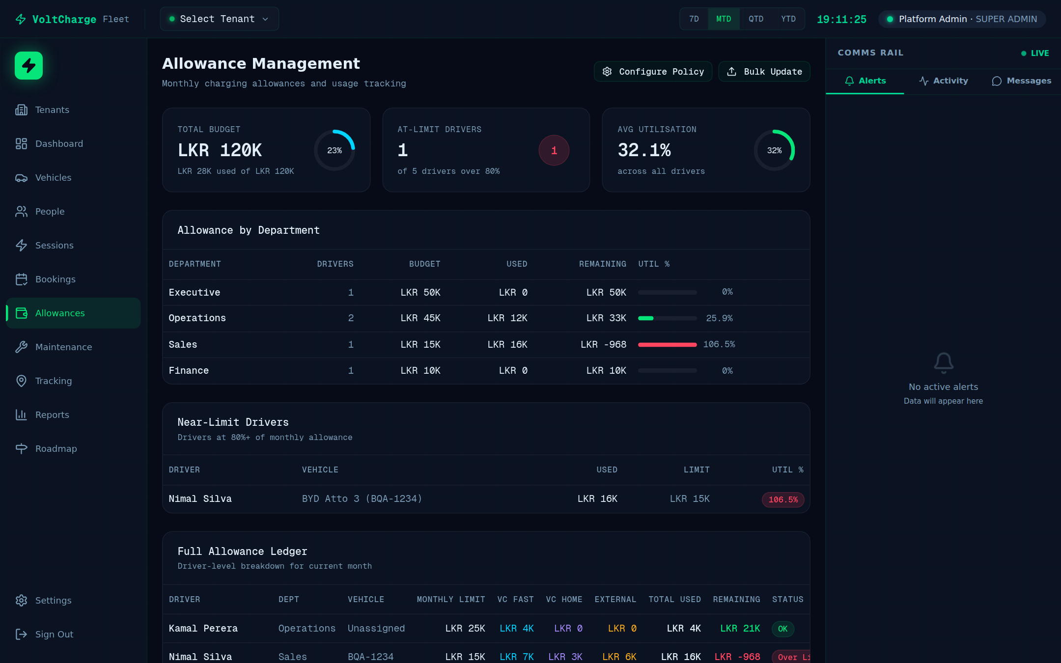1061x663 pixels.
Task: Click the chevron next to Select Tenant
Action: click(x=265, y=19)
